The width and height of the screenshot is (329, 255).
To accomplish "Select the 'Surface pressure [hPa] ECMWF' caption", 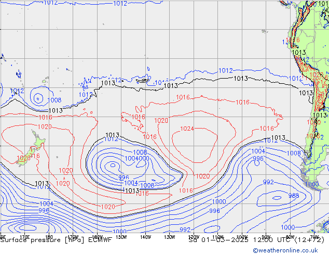I will point(56,240).
